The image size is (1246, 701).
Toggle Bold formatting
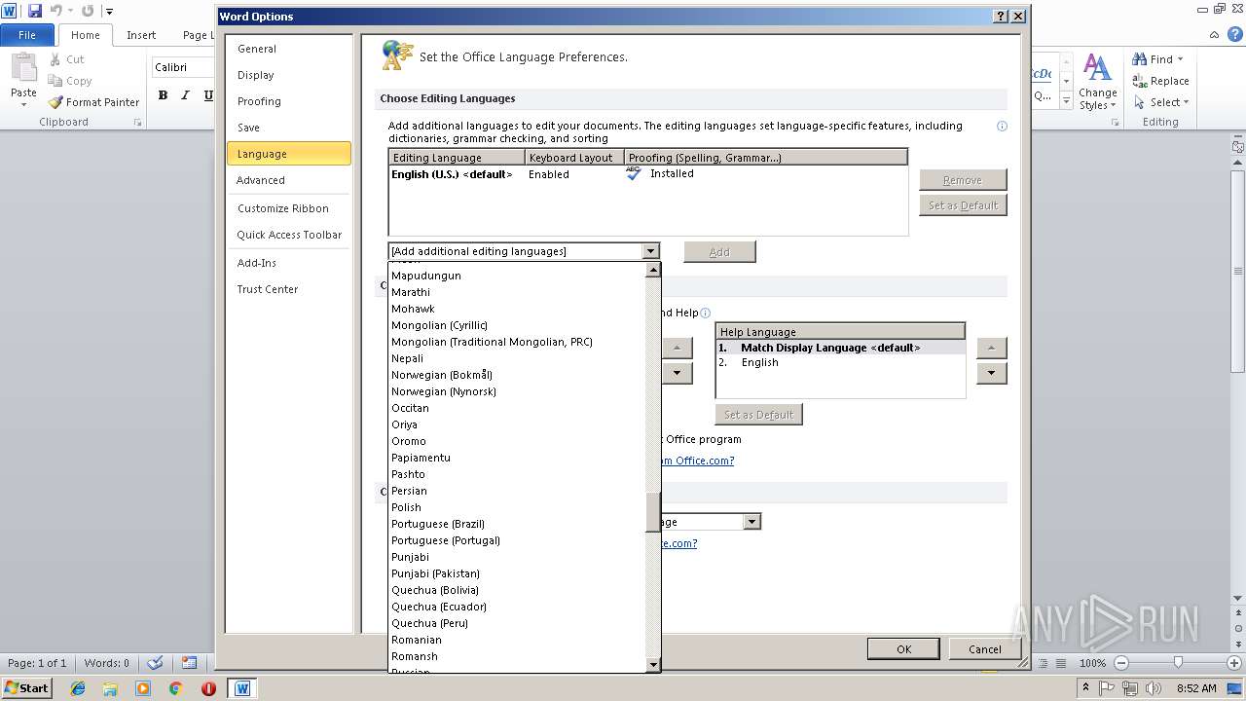163,95
